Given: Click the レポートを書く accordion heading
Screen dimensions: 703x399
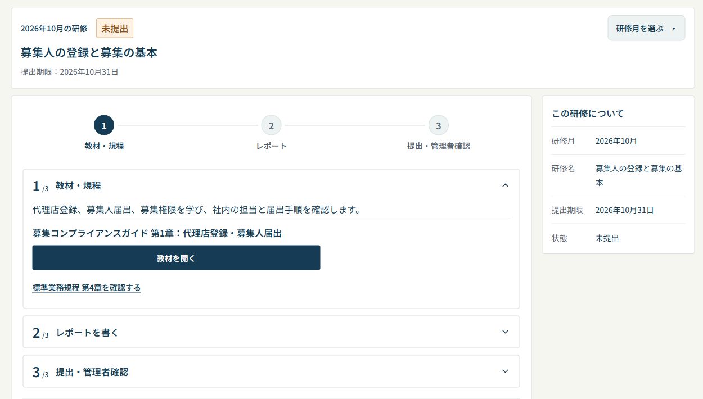Looking at the screenshot, I should (x=87, y=332).
